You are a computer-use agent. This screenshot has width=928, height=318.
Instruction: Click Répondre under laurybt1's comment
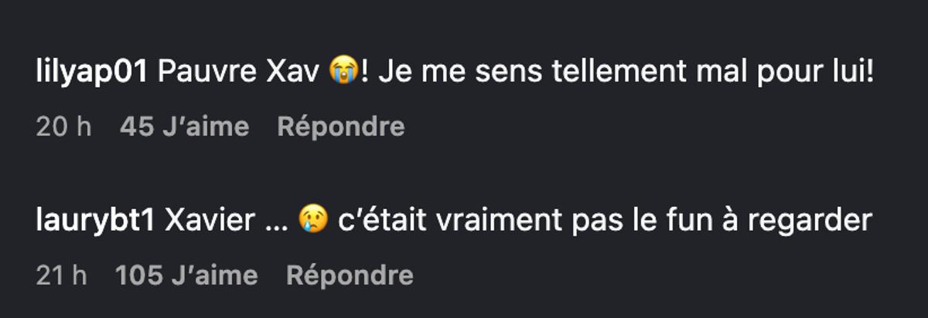coord(350,275)
